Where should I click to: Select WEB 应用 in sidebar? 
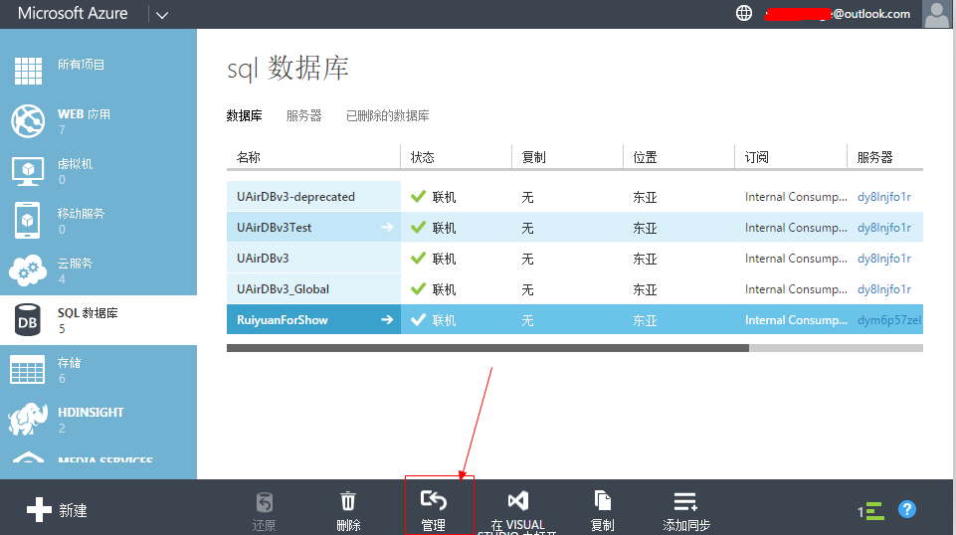point(84,114)
